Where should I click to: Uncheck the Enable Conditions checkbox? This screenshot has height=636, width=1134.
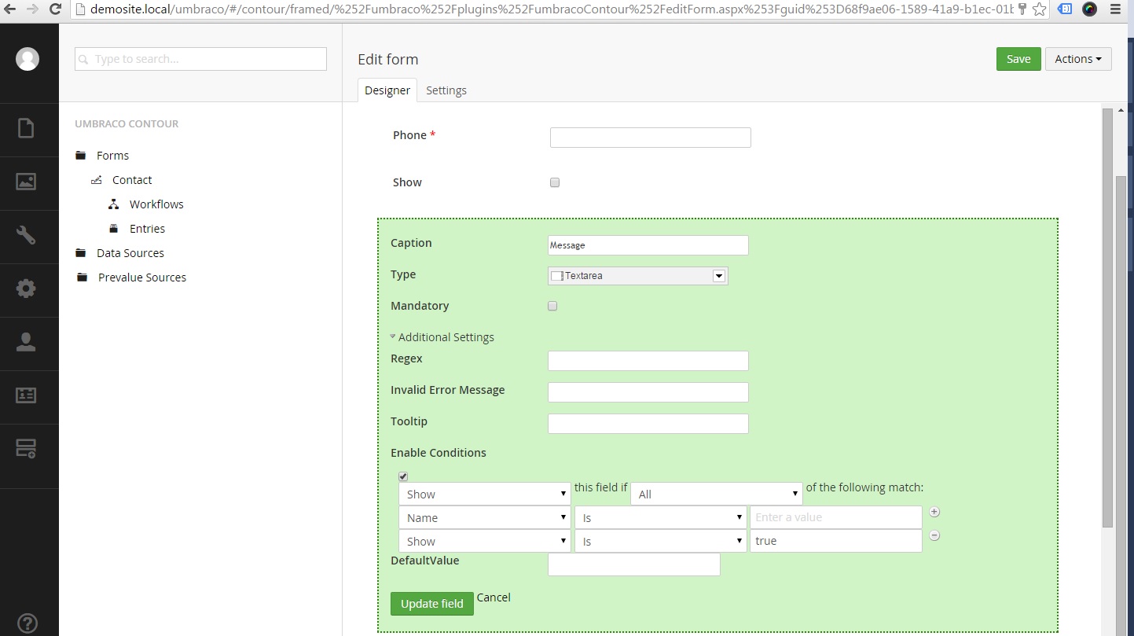[403, 476]
